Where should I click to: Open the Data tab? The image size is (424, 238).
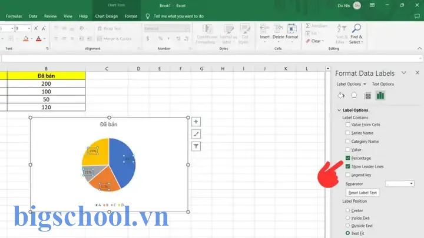[33, 16]
